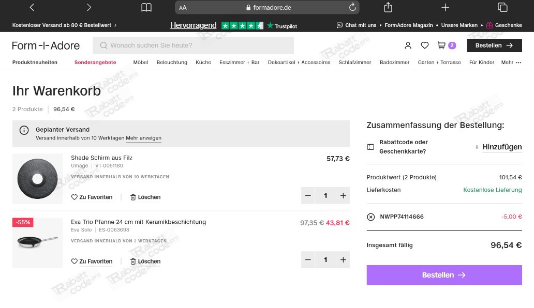Click the black Bestellen button in header

tap(494, 45)
